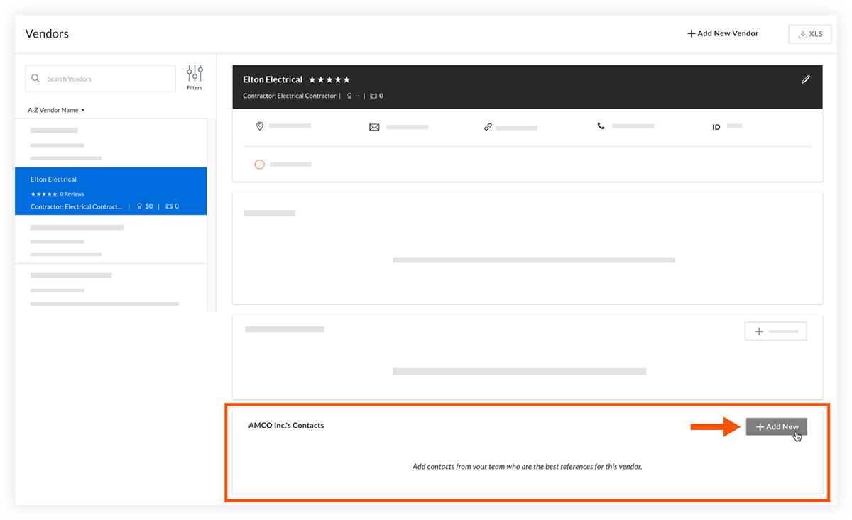Open the Filters panel

coord(195,77)
